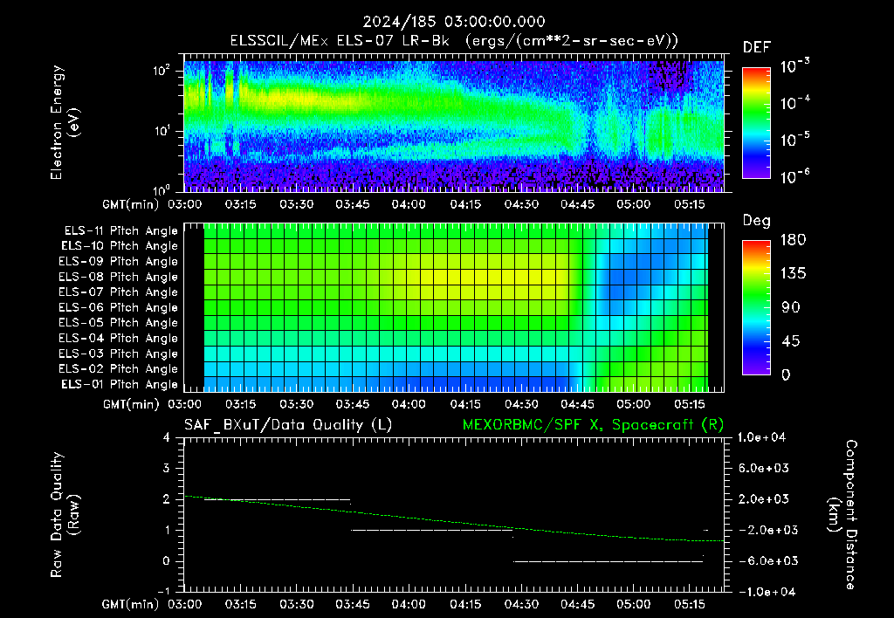
Task: Click the 'Deg' color bar label
Action: (756, 221)
